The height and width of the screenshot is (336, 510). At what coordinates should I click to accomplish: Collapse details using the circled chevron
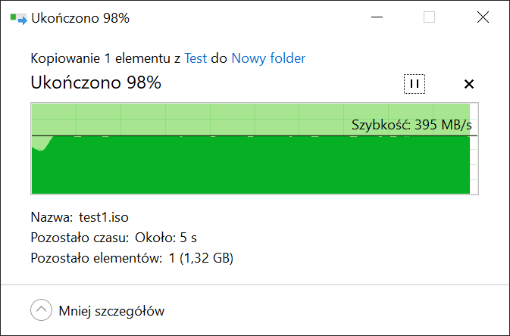coord(42,310)
